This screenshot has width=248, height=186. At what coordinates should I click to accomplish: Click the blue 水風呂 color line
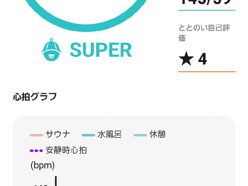click(x=88, y=135)
